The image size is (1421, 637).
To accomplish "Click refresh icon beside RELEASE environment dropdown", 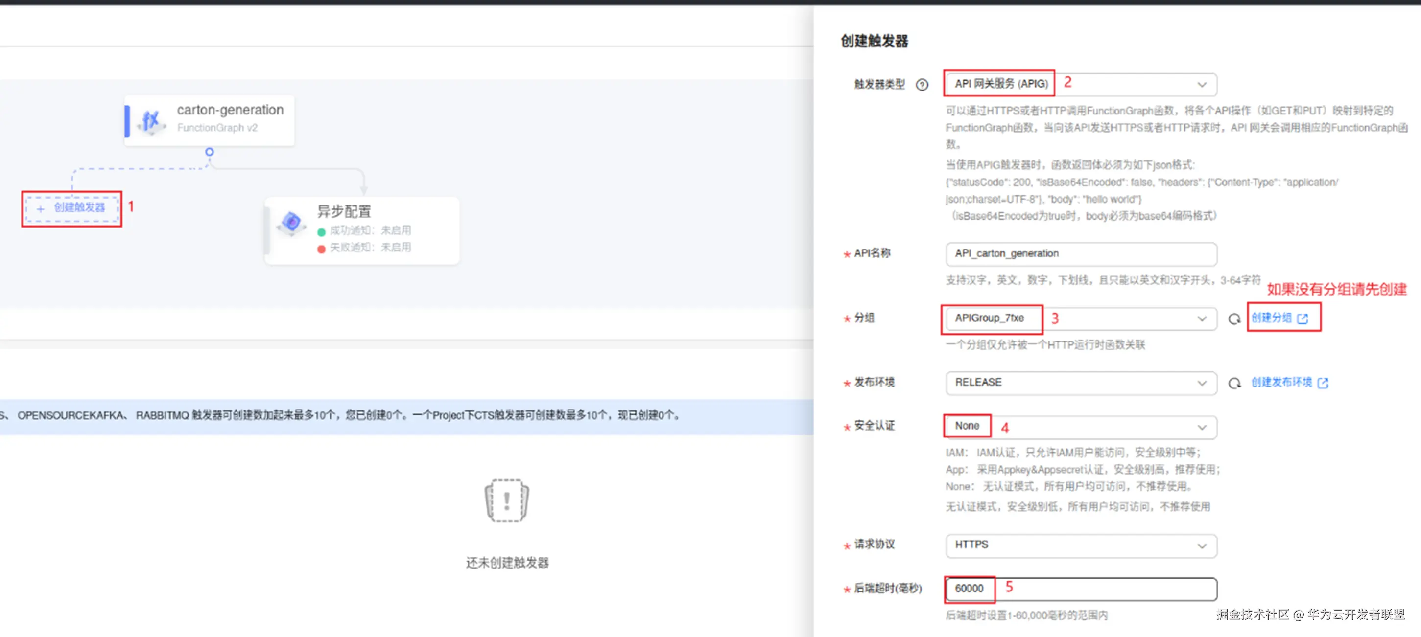I will (1234, 384).
